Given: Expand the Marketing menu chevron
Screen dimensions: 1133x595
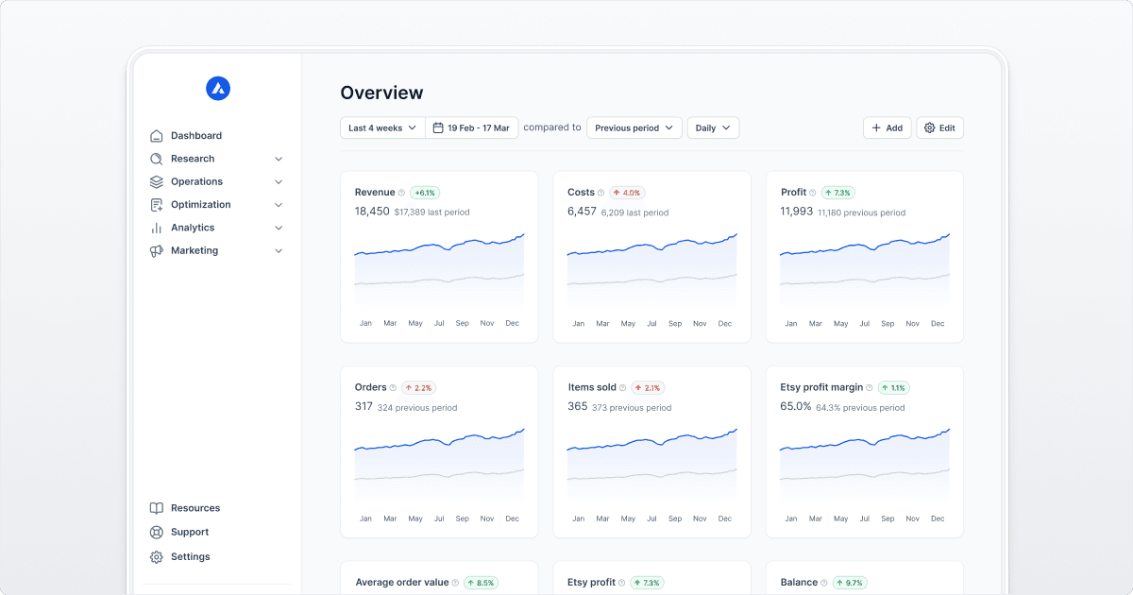Looking at the screenshot, I should click(279, 251).
